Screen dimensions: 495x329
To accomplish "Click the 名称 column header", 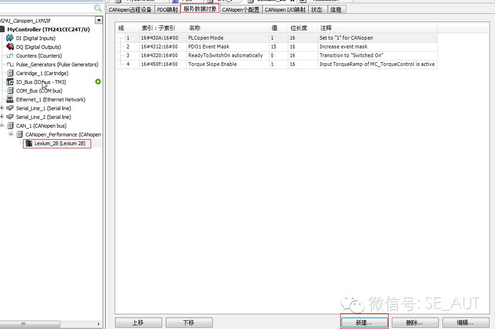I will [x=227, y=28].
